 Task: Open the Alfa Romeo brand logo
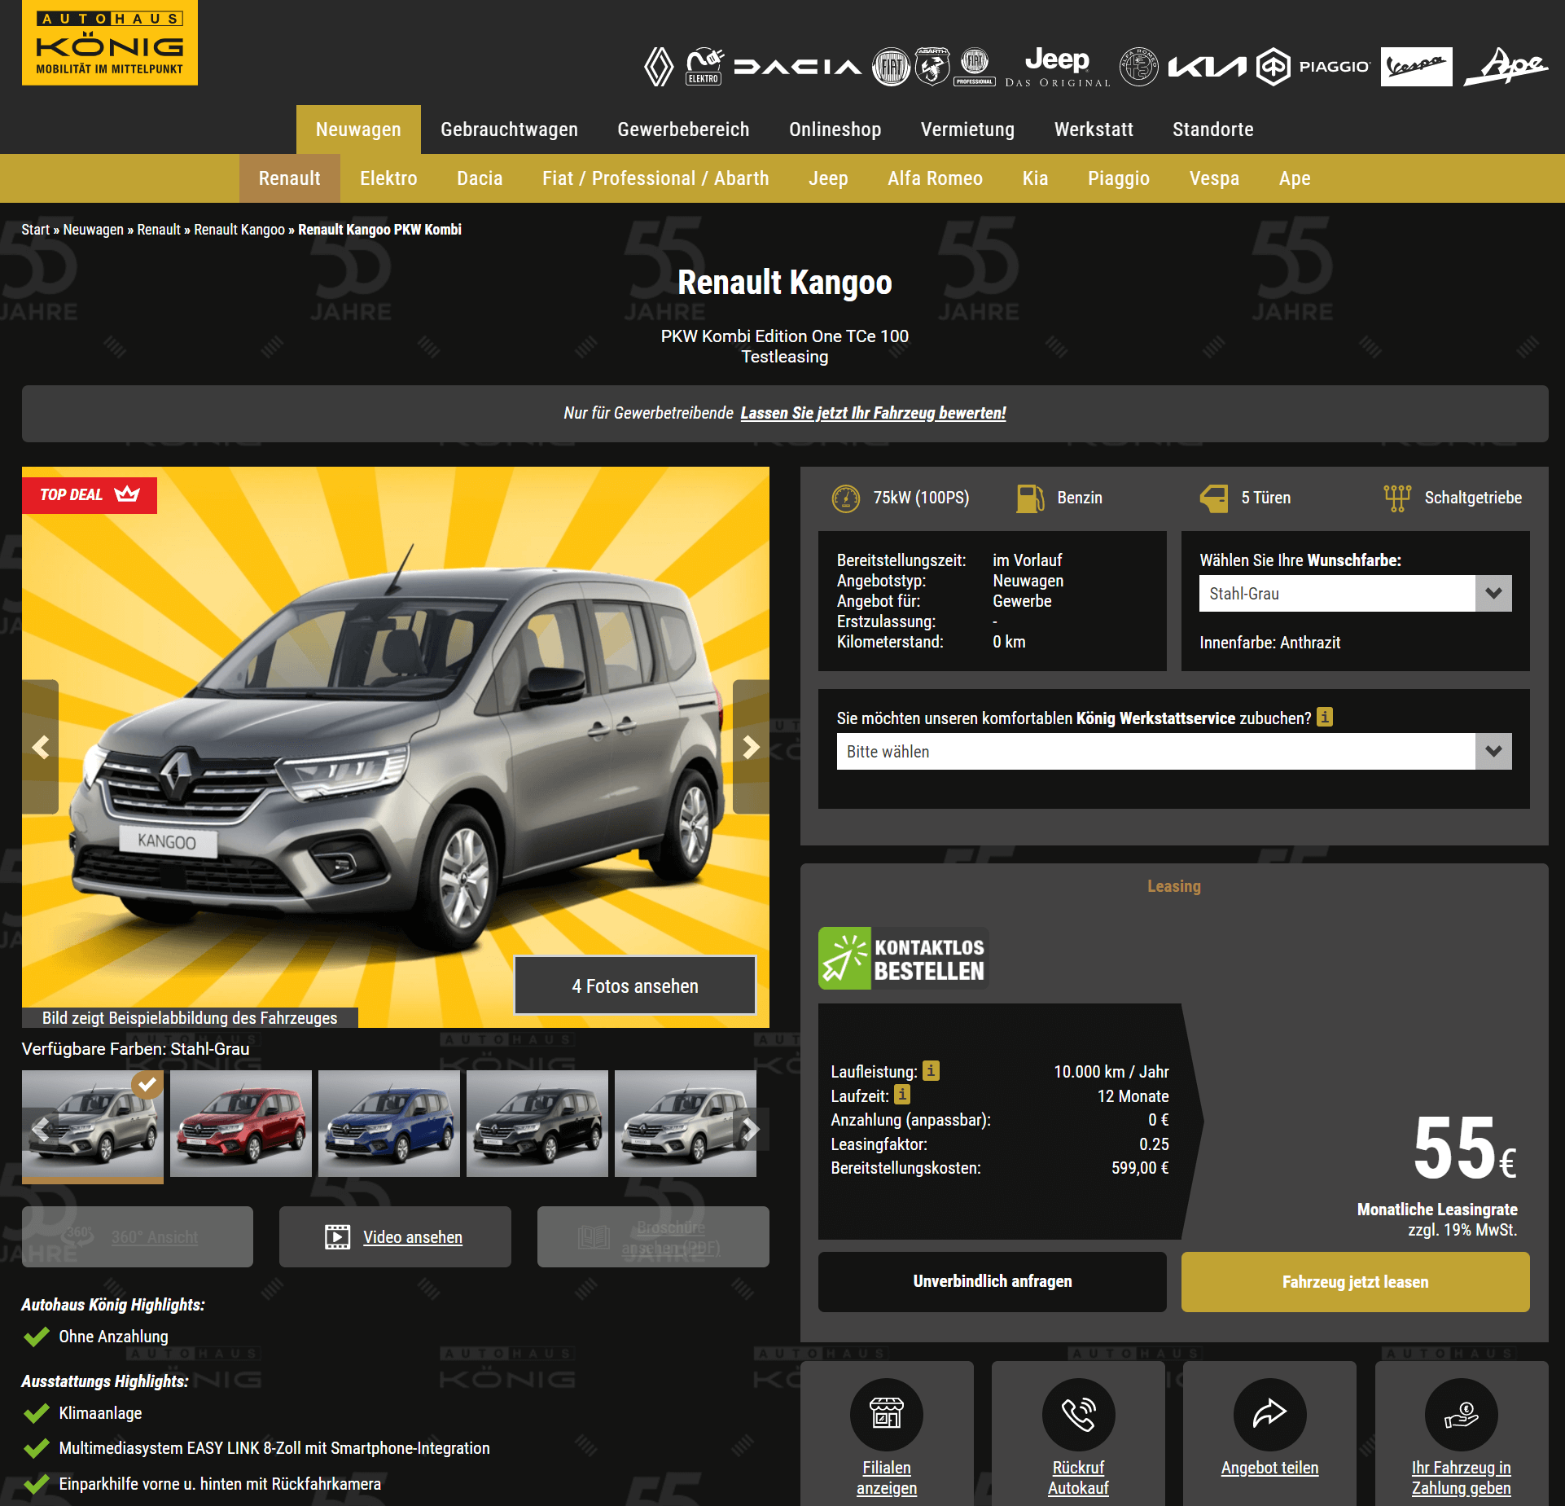pyautogui.click(x=1138, y=67)
